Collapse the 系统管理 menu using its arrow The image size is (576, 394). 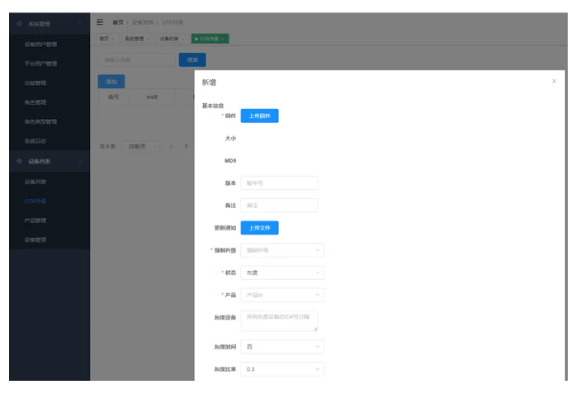81,24
